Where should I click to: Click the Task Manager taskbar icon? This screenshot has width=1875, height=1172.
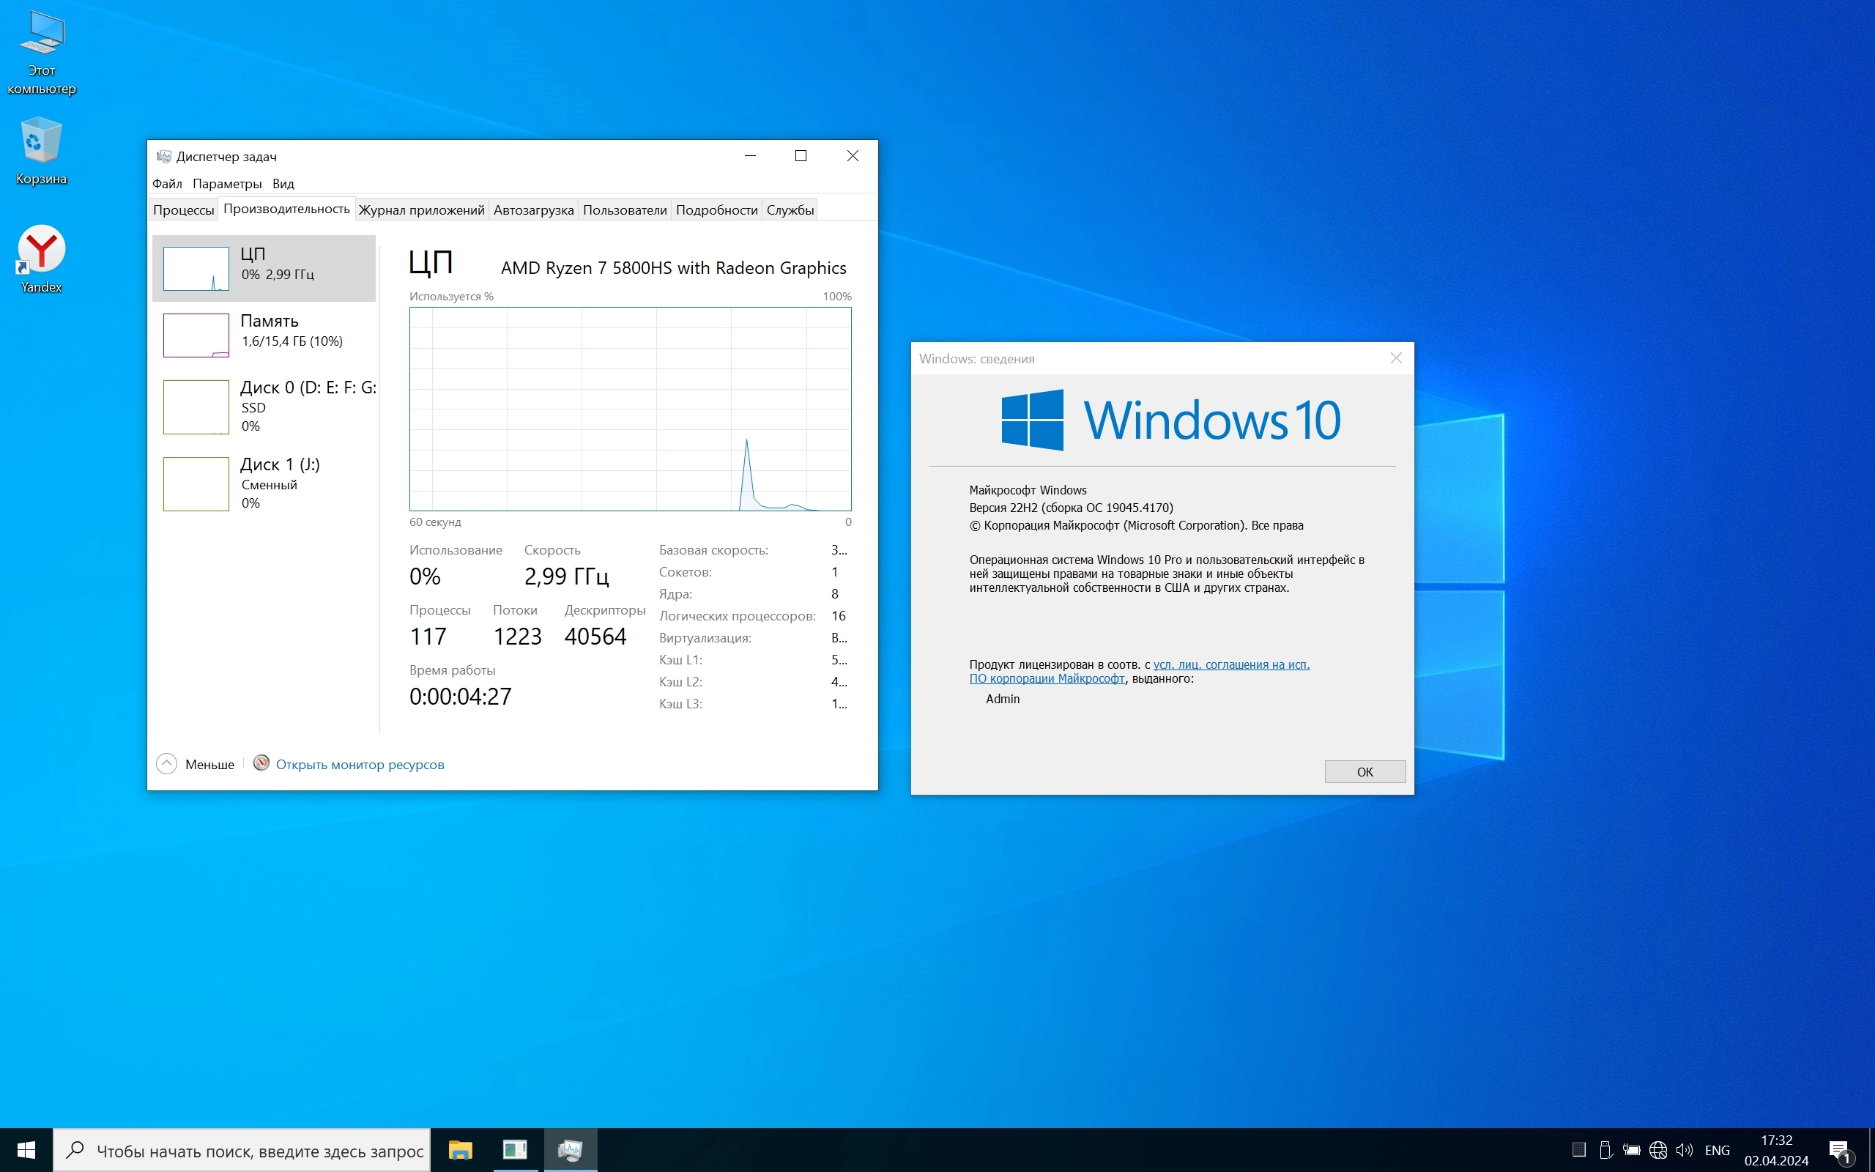(571, 1149)
